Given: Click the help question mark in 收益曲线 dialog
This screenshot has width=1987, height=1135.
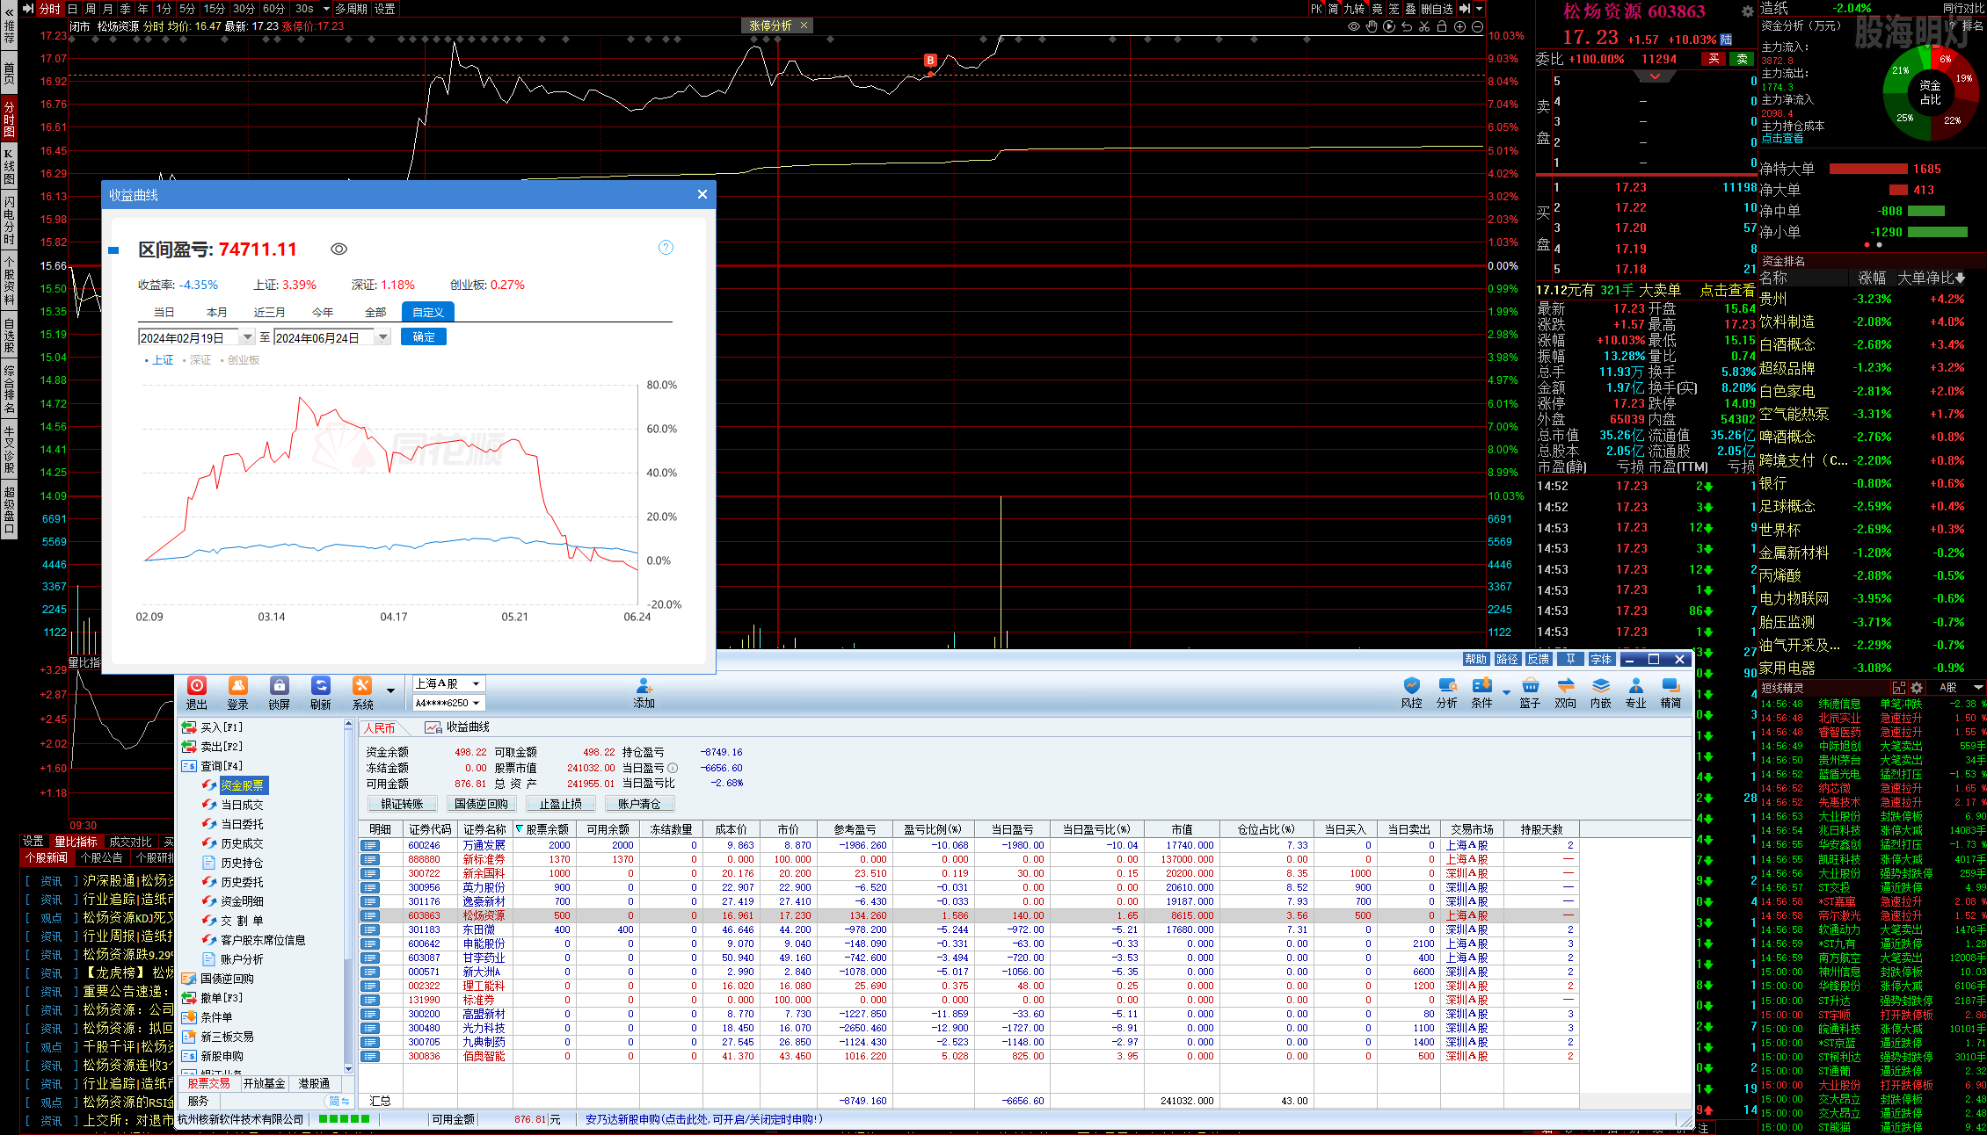Looking at the screenshot, I should (666, 248).
